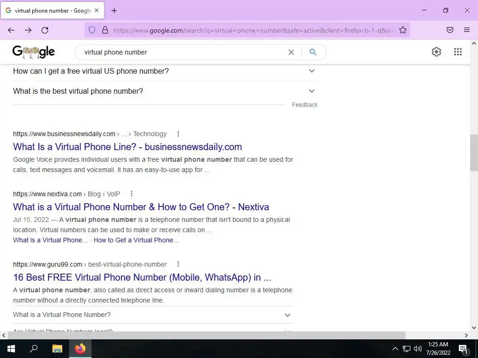Click the nextiva.com Blog VoIP breadcrumb

point(66,194)
